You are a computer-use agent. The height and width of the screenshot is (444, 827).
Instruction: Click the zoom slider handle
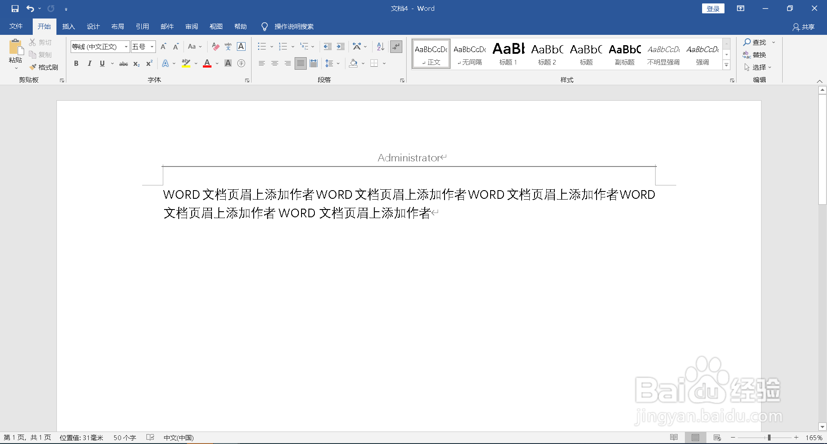[x=769, y=438]
